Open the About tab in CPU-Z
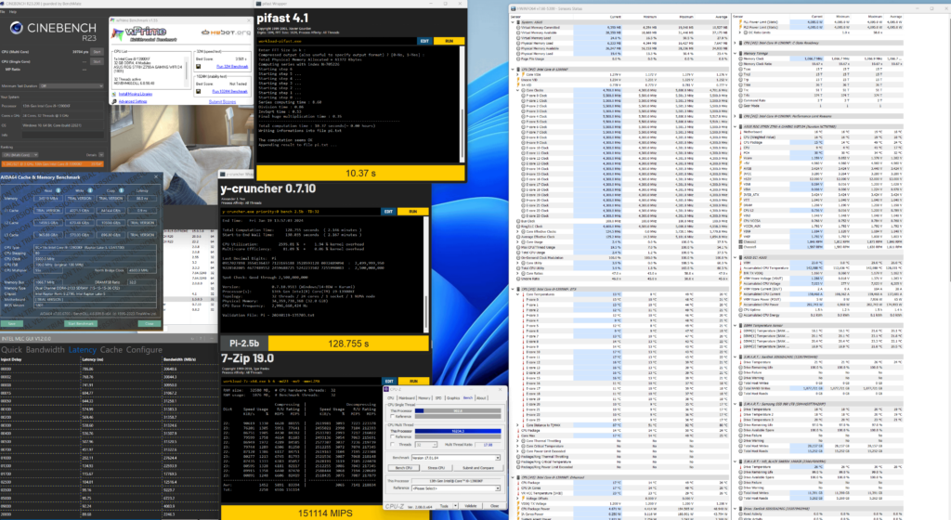The image size is (951, 520). click(x=481, y=398)
